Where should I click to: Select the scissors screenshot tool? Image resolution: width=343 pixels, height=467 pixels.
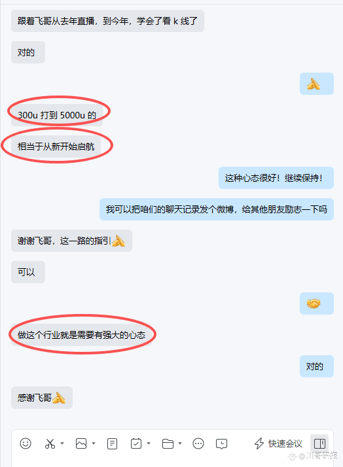[50, 443]
